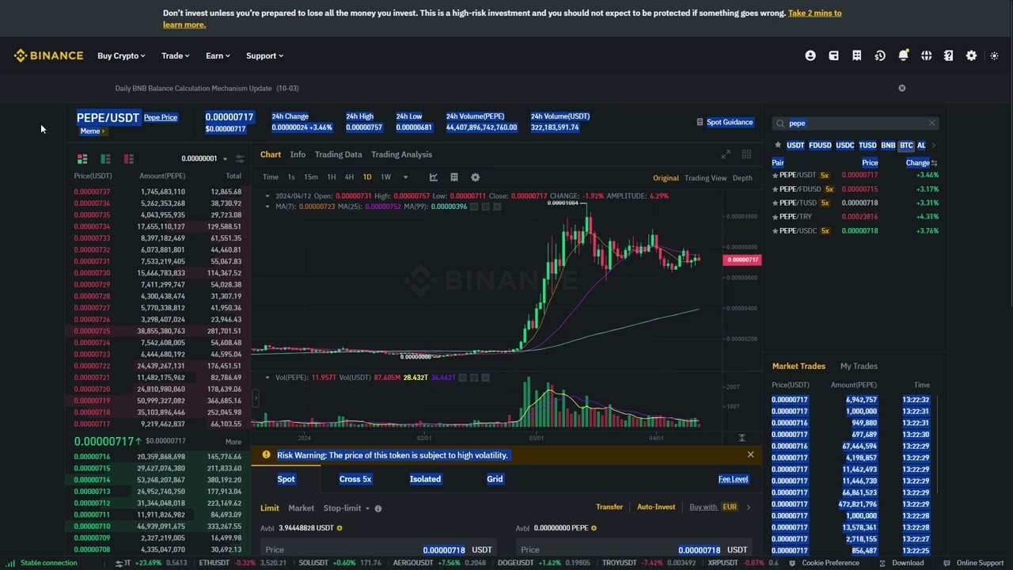1013x570 pixels.
Task: Select the 1s chart interval
Action: (x=291, y=177)
